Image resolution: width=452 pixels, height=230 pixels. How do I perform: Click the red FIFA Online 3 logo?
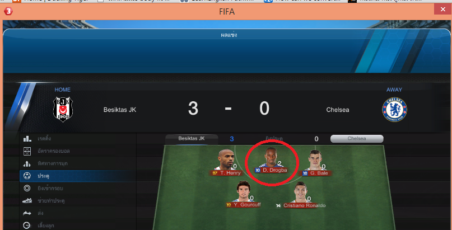click(8, 12)
